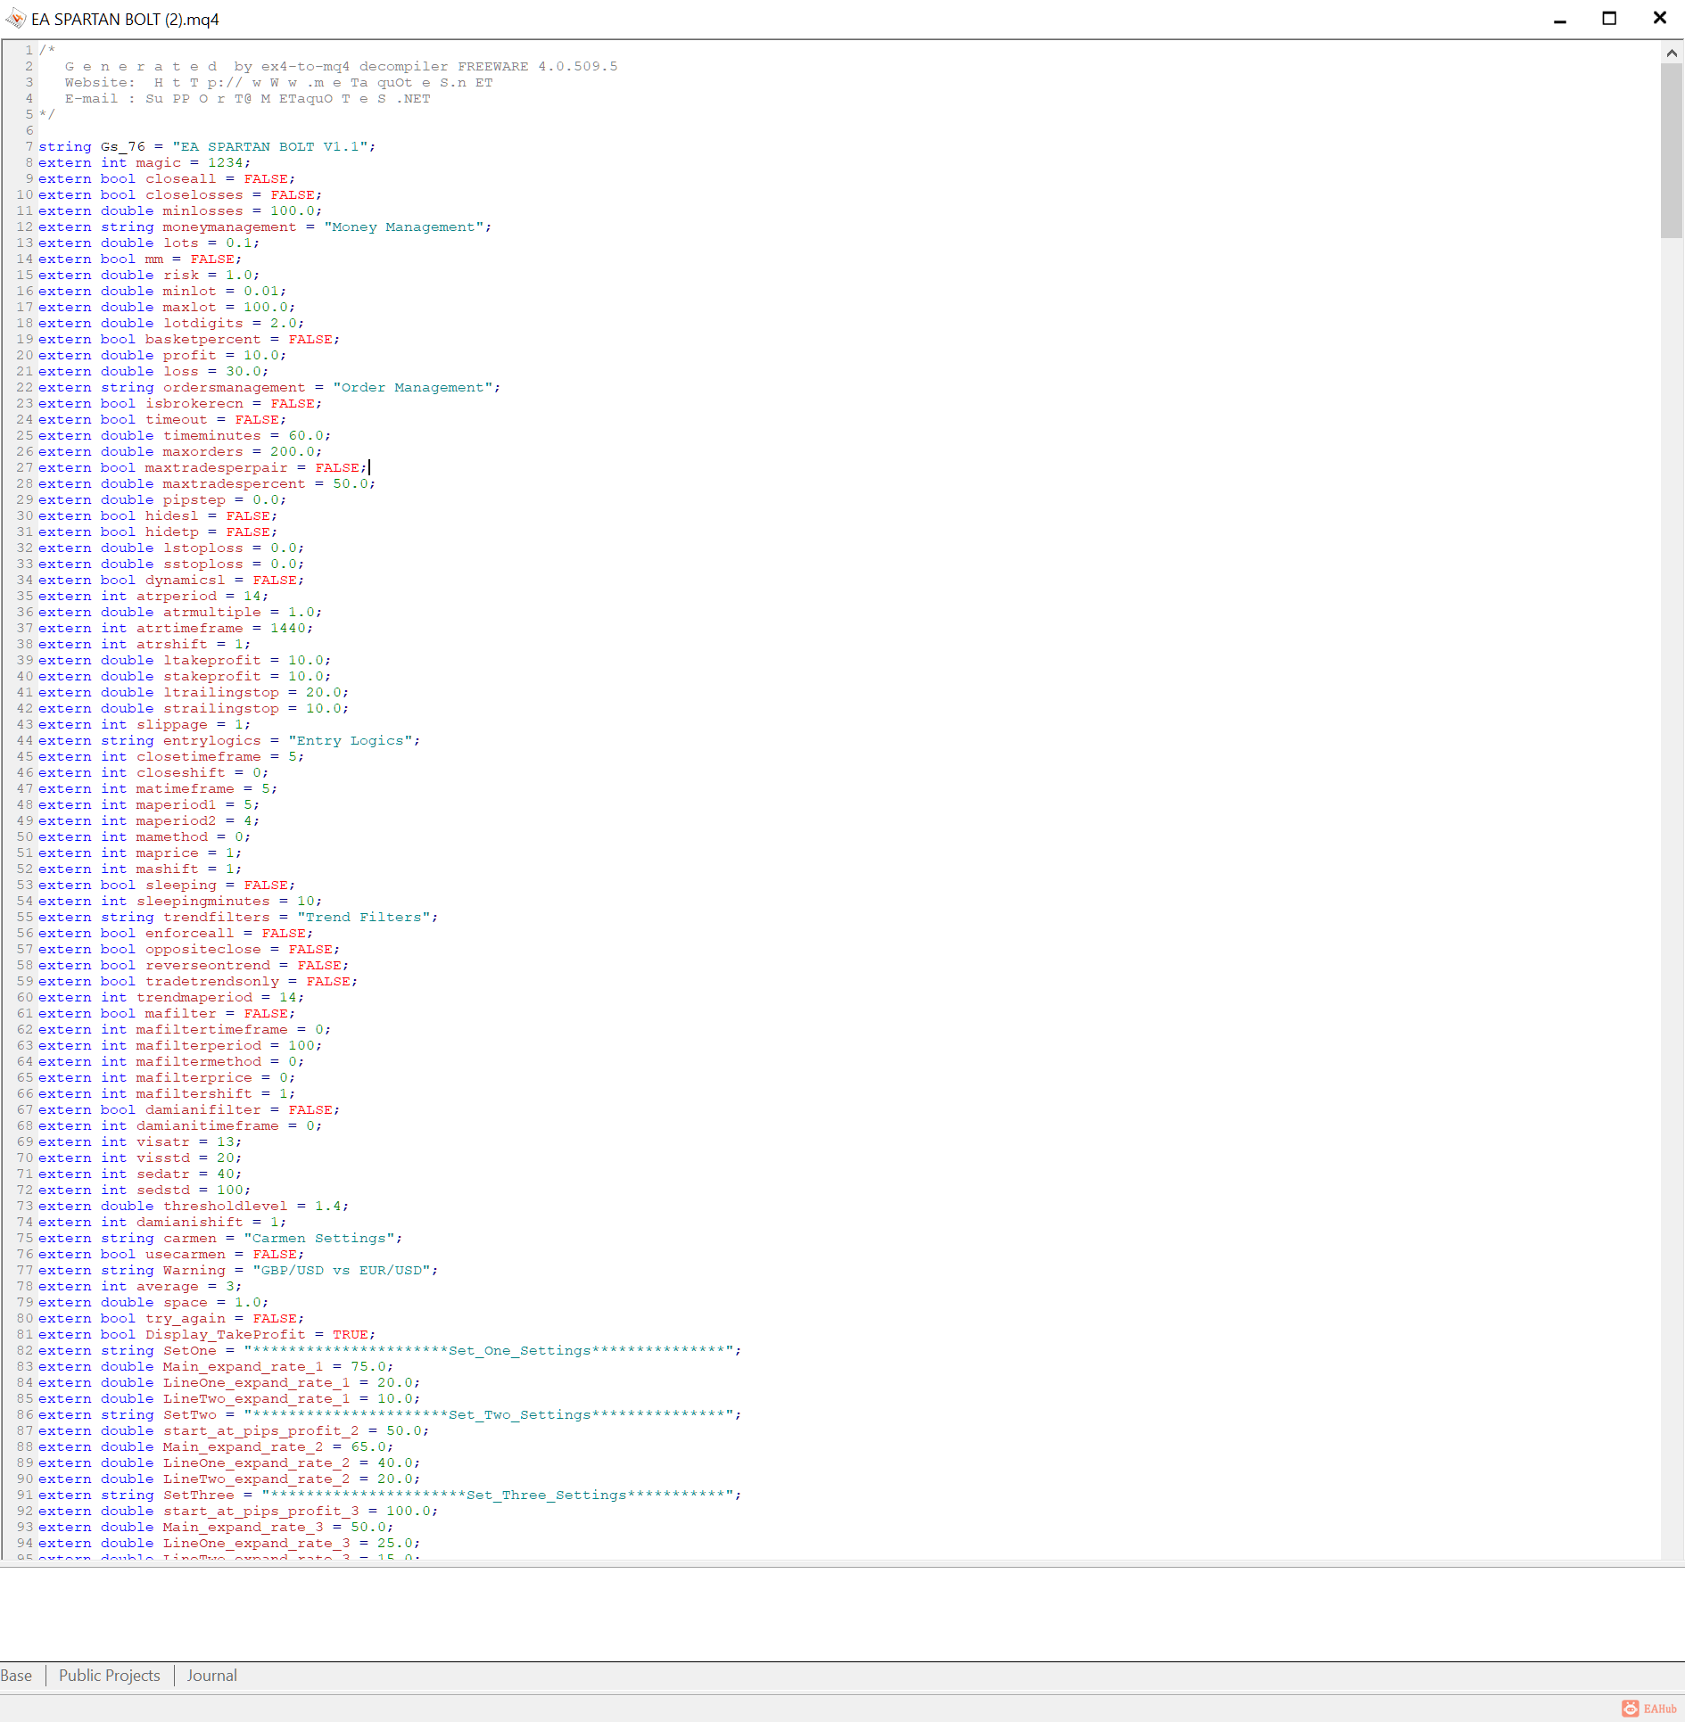Click the "GBP/USD vs EUR/USD" string
Image resolution: width=1685 pixels, height=1722 pixels.
coord(342,1271)
